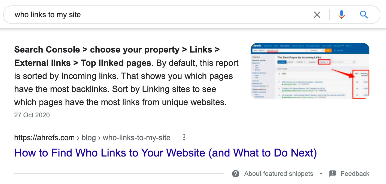Screen dimensions: 386x184
Task: Click the who-links-to-my-site breadcrumb segment
Action: pos(136,137)
